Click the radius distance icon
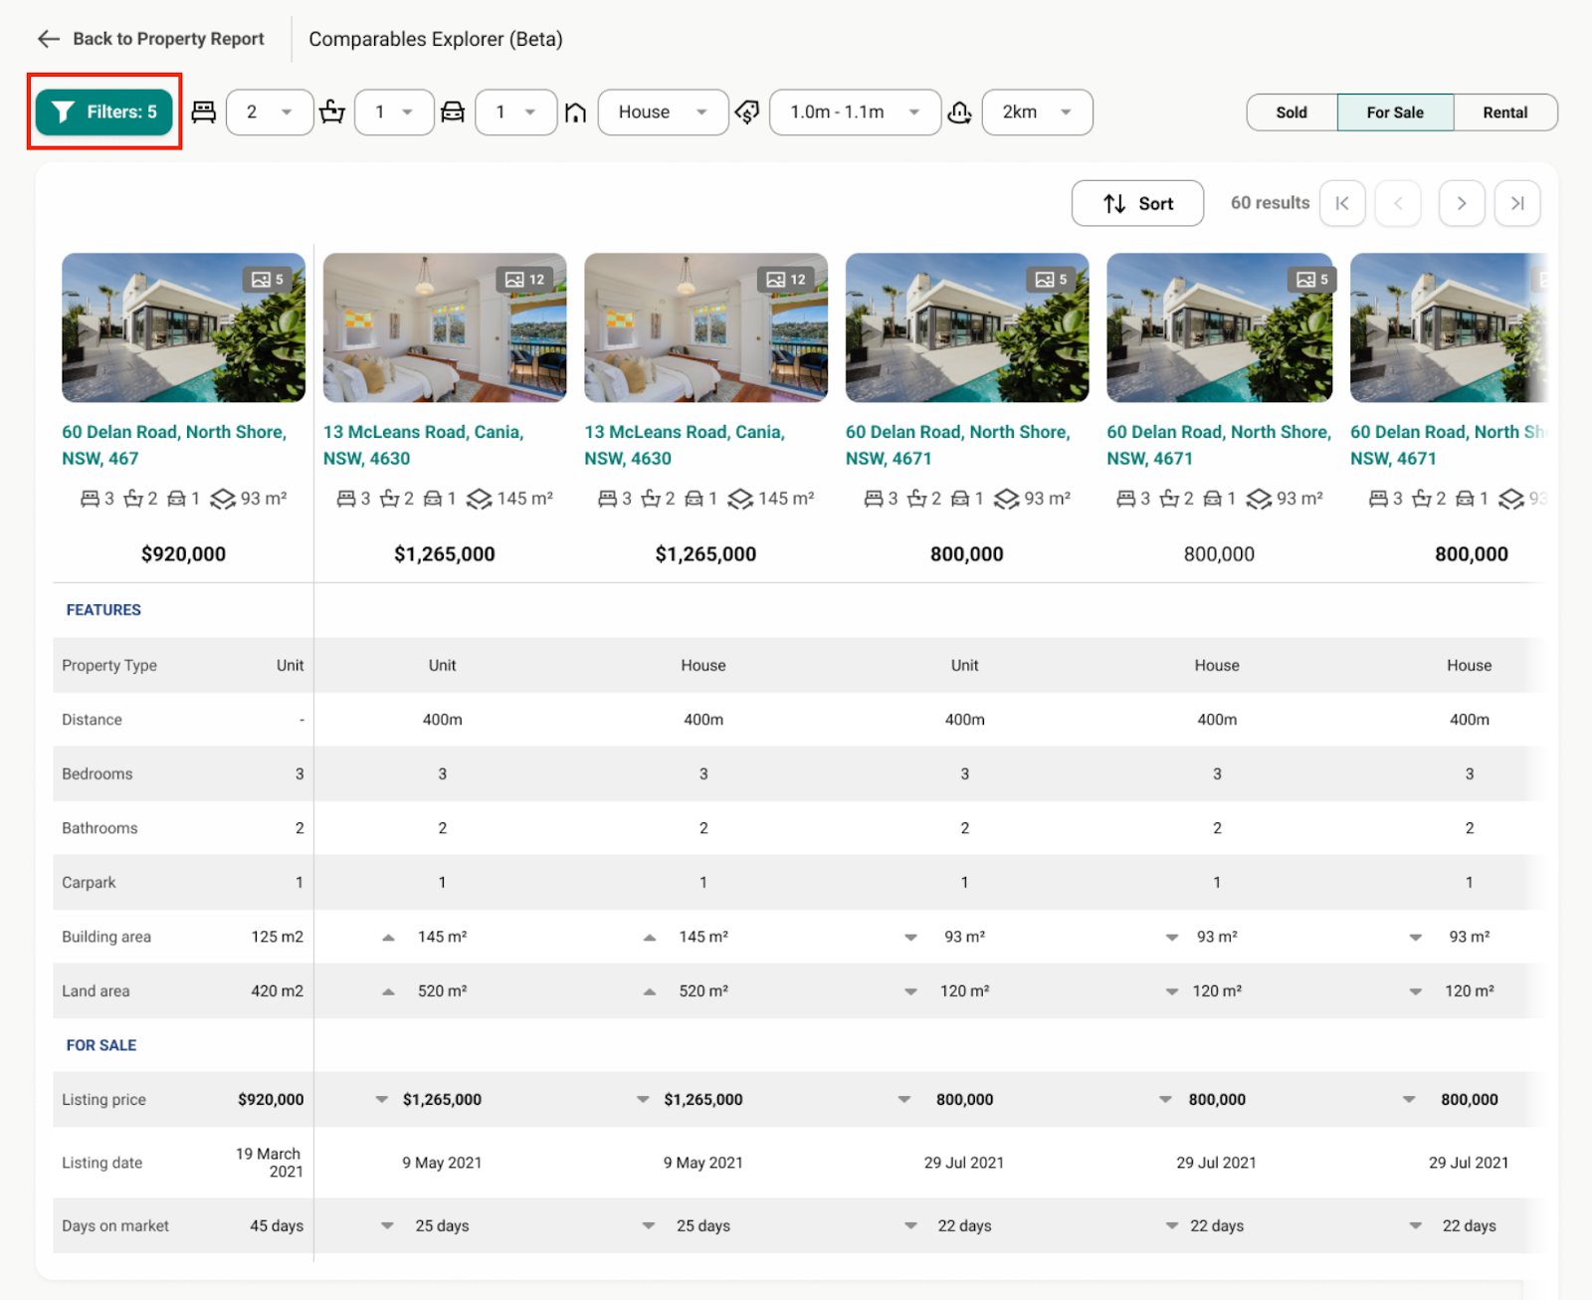1592x1300 pixels. tap(959, 112)
